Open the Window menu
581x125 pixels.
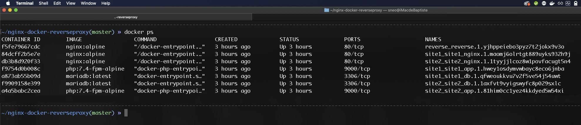88,3
